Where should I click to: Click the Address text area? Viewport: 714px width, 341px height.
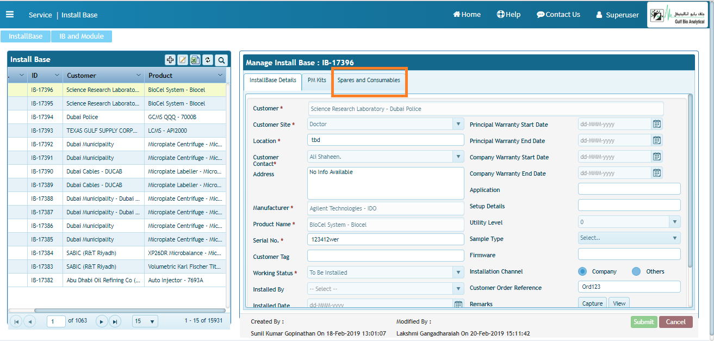pos(386,183)
